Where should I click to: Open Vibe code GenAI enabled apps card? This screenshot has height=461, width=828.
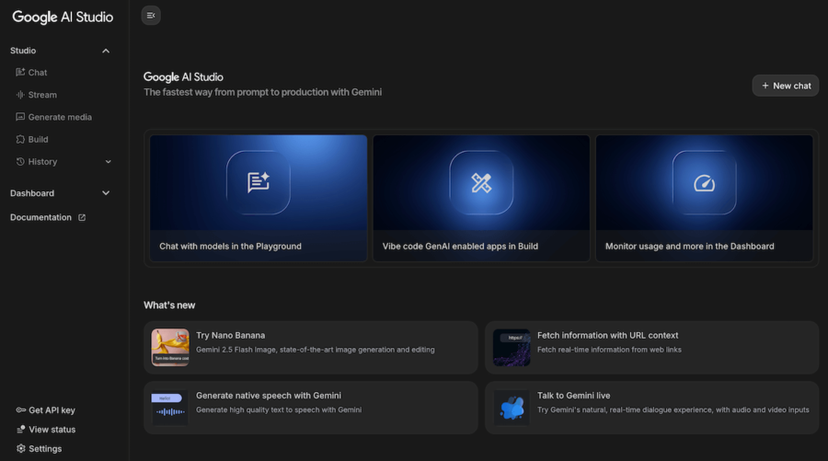click(x=481, y=198)
